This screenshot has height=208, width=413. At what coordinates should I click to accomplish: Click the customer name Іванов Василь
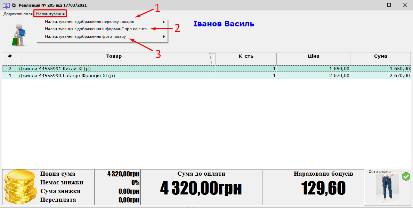(224, 24)
